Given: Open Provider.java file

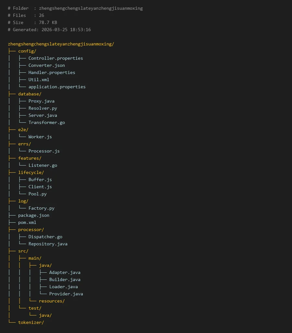Looking at the screenshot, I should [x=66, y=294].
